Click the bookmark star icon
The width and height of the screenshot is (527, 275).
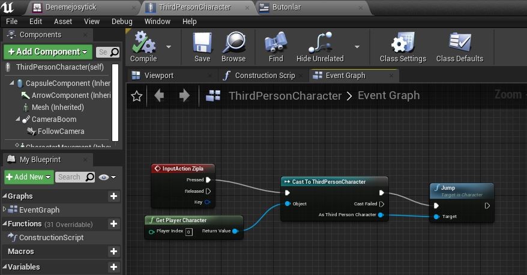[136, 96]
